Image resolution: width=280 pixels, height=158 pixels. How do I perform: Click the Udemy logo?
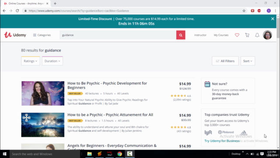[15, 35]
